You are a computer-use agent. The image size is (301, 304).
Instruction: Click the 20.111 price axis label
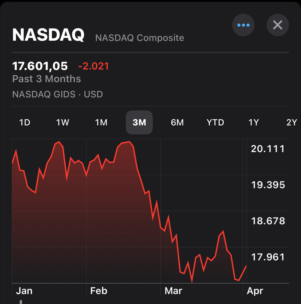(x=268, y=149)
